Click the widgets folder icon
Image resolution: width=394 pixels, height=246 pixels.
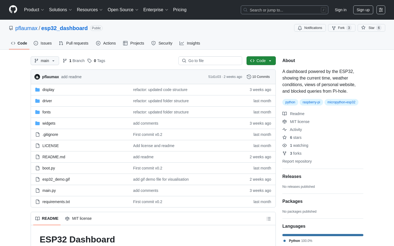pyautogui.click(x=37, y=123)
